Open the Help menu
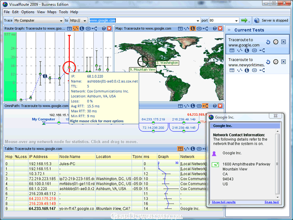 pyautogui.click(x=74, y=12)
